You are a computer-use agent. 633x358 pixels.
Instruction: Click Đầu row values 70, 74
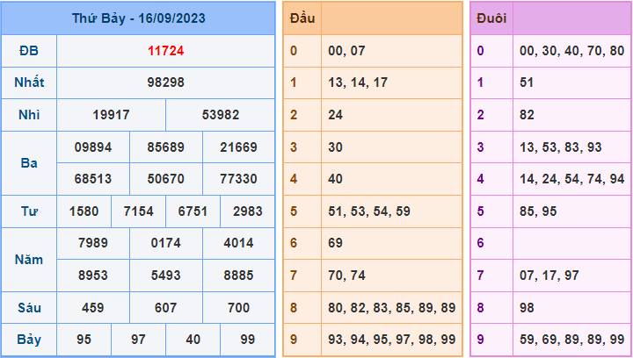click(346, 276)
